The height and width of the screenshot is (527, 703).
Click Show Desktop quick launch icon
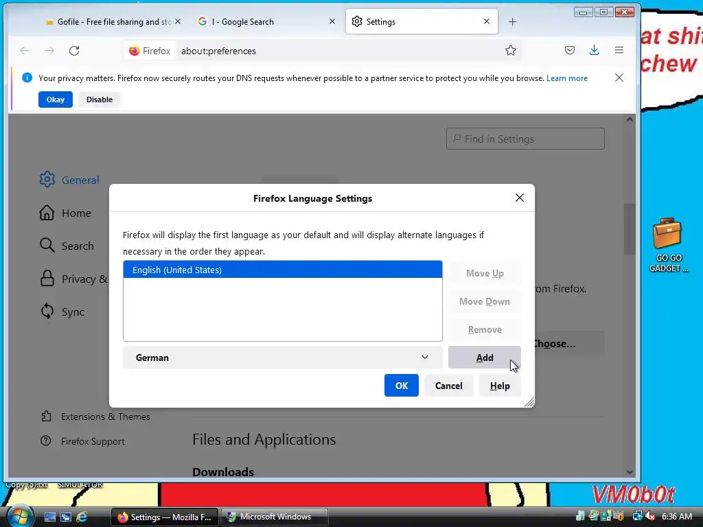click(49, 517)
